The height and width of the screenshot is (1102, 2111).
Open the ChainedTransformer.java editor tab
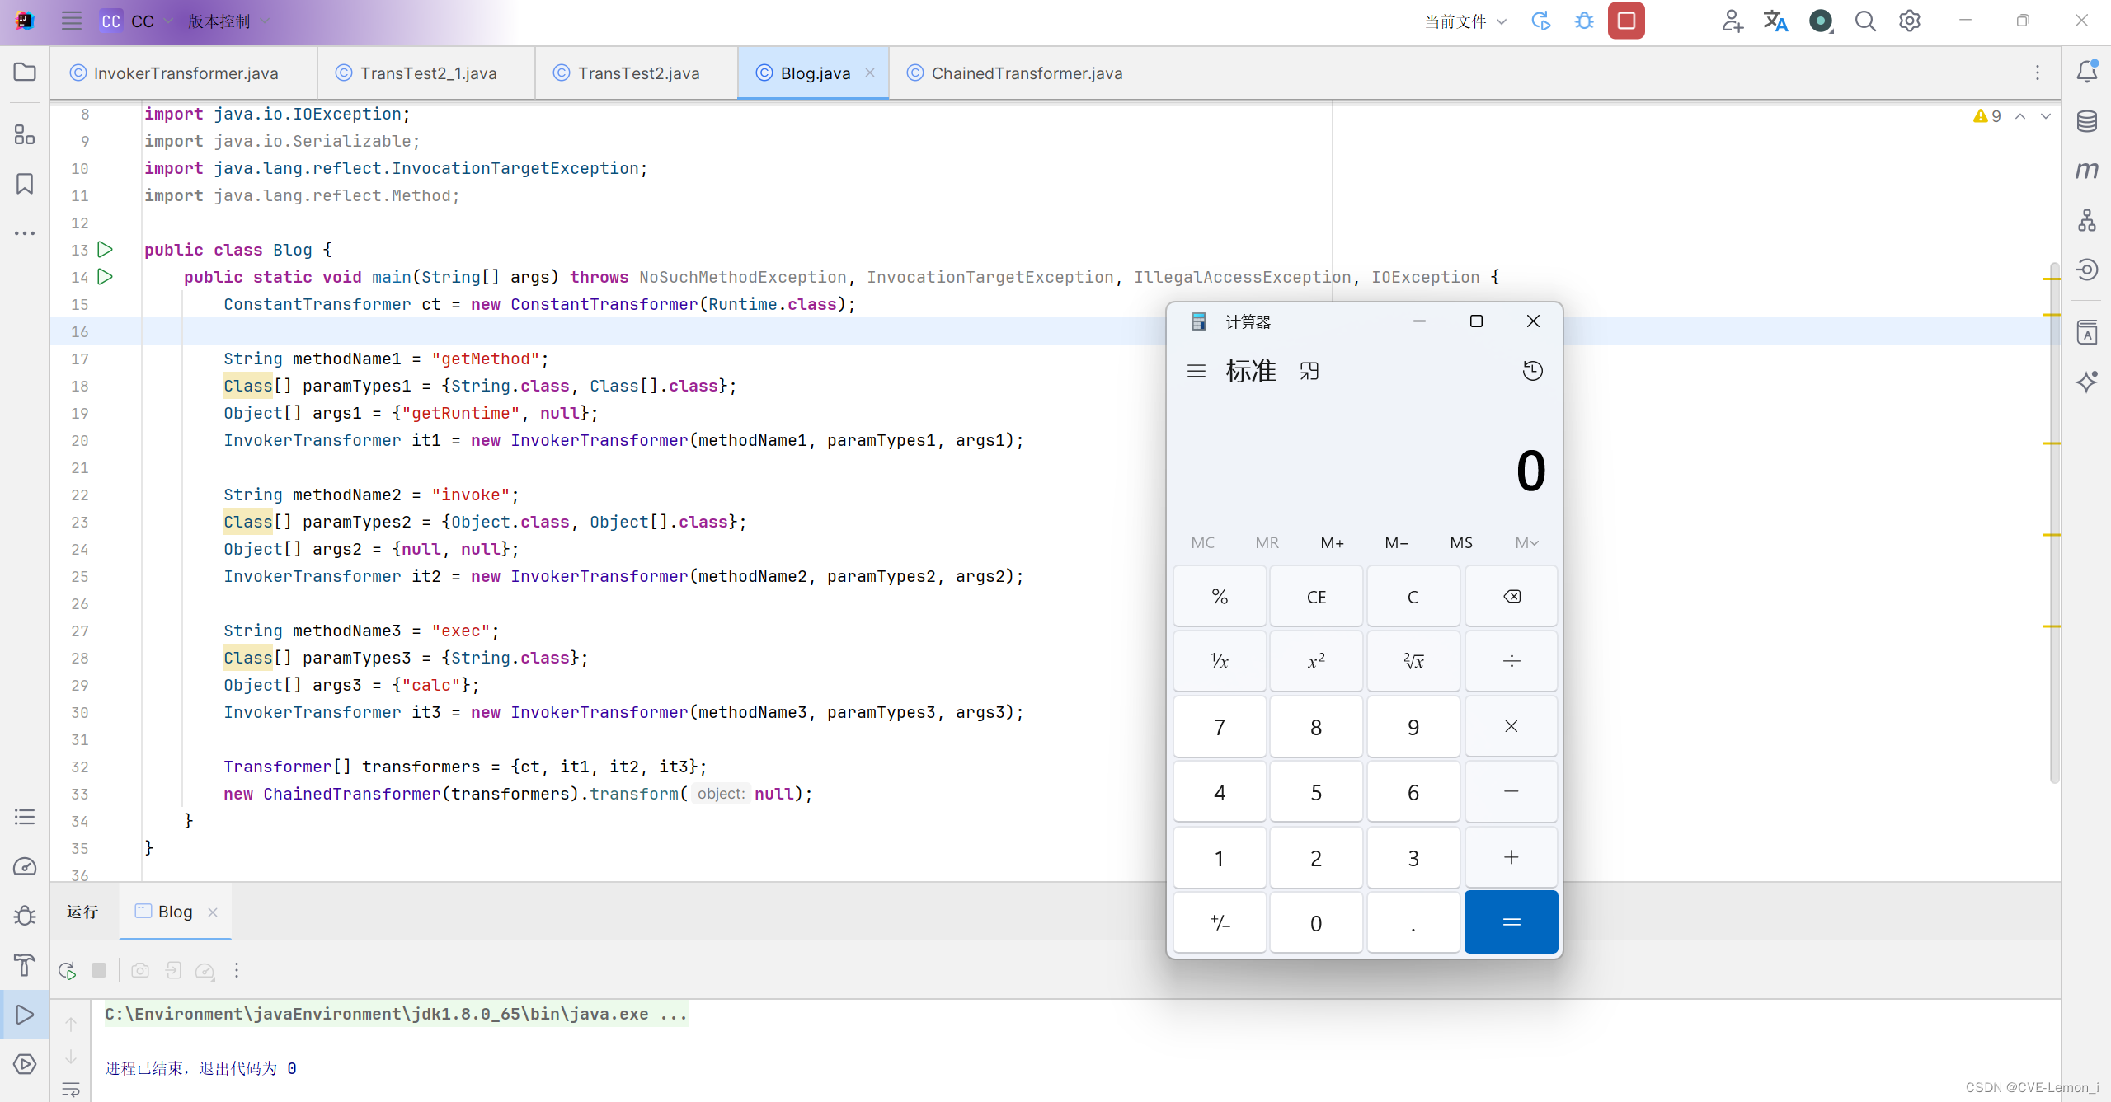(x=1026, y=73)
